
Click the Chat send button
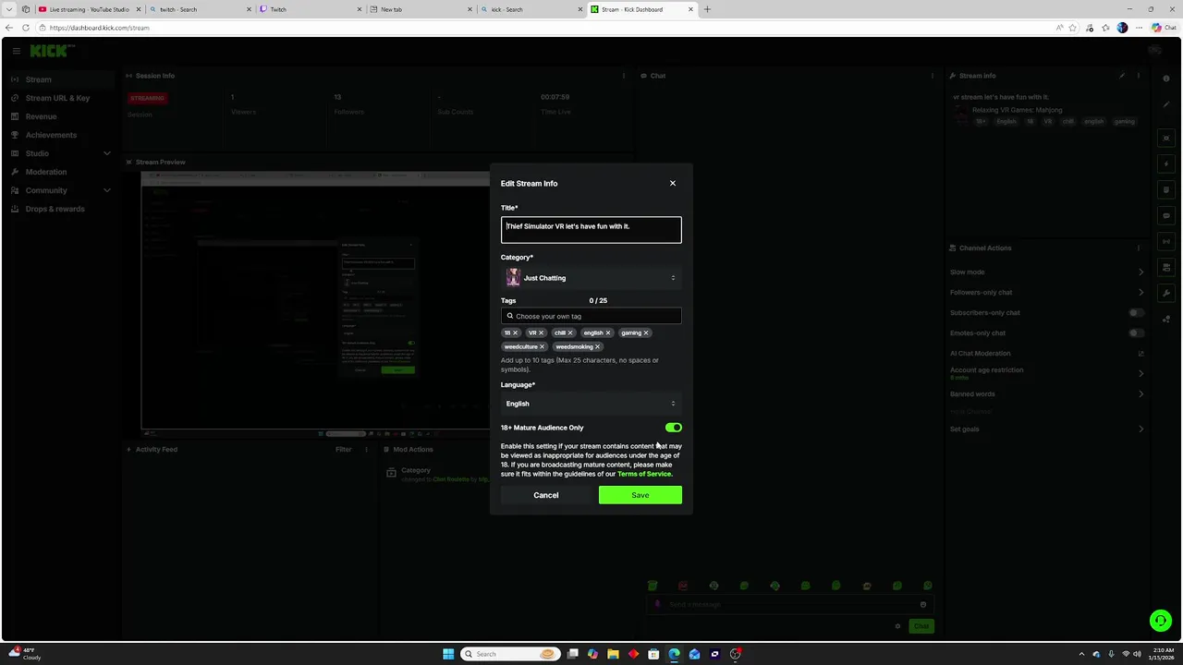point(921,626)
